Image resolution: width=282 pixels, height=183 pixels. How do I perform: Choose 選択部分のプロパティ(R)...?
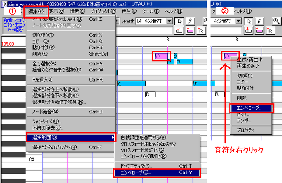pos(71,147)
